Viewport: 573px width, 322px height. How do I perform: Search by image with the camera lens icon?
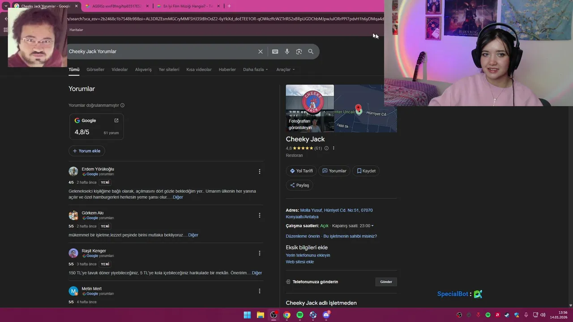tap(299, 51)
